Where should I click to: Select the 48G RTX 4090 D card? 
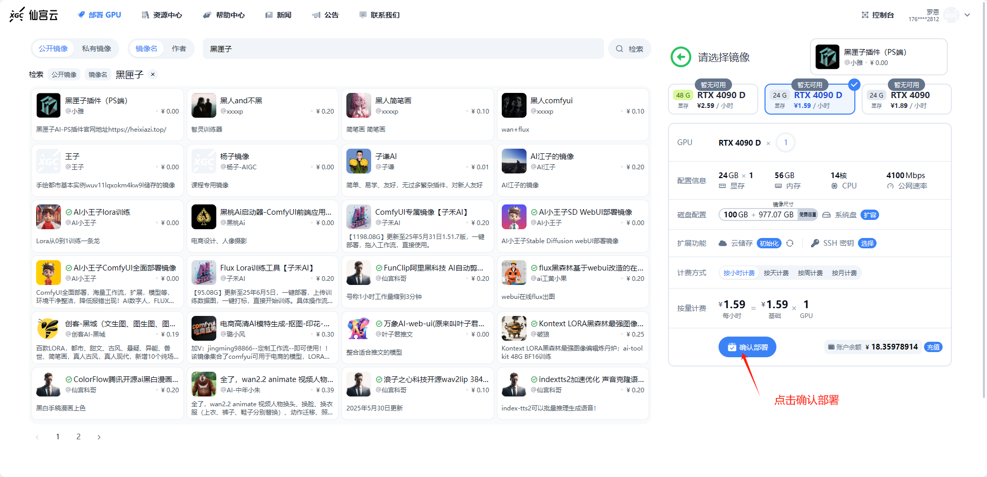pyautogui.click(x=713, y=100)
